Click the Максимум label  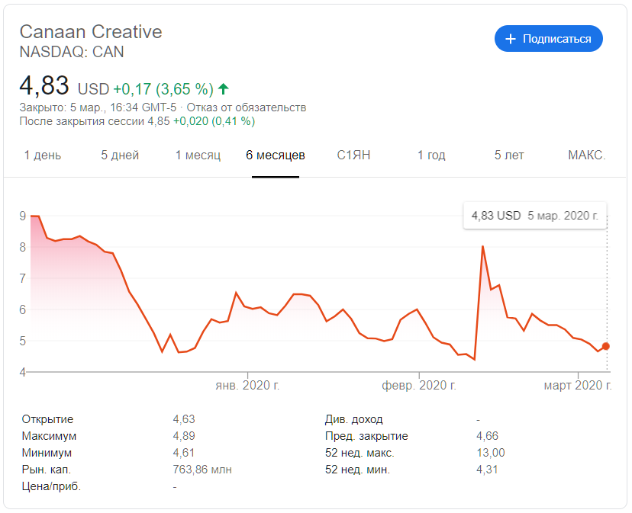coord(49,436)
